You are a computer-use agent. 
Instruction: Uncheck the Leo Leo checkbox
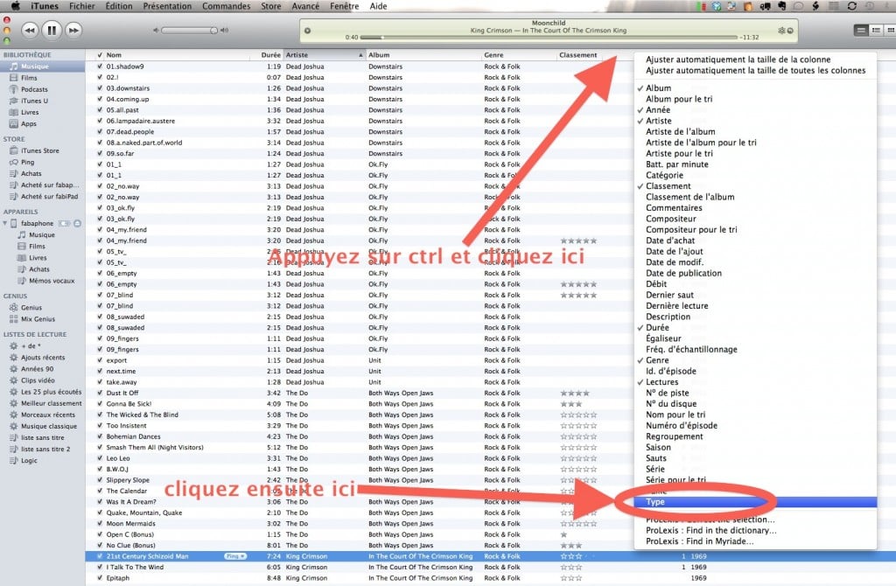tap(100, 458)
